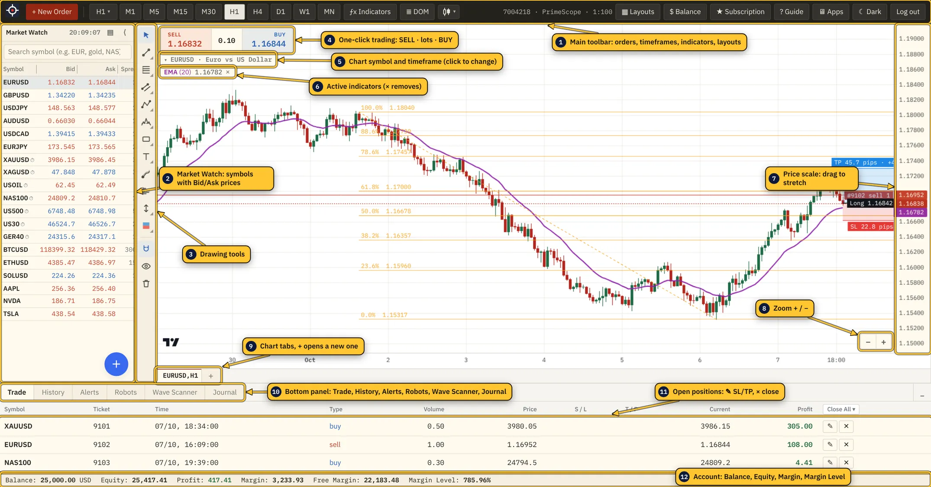Screen dimensions: 931x487
Task: Switch to Dark theme
Action: pyautogui.click(x=870, y=12)
